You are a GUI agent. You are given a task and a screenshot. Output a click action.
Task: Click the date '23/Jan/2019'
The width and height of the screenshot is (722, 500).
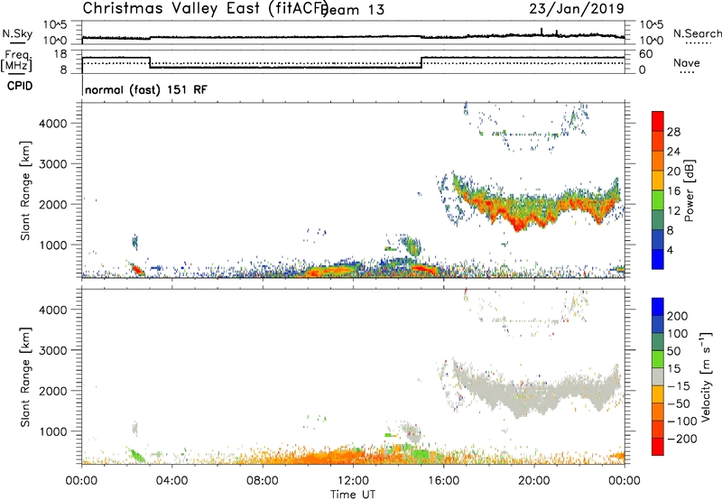click(x=577, y=8)
